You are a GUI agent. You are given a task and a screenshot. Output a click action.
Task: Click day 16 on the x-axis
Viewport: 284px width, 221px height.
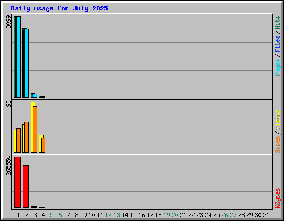click(141, 215)
